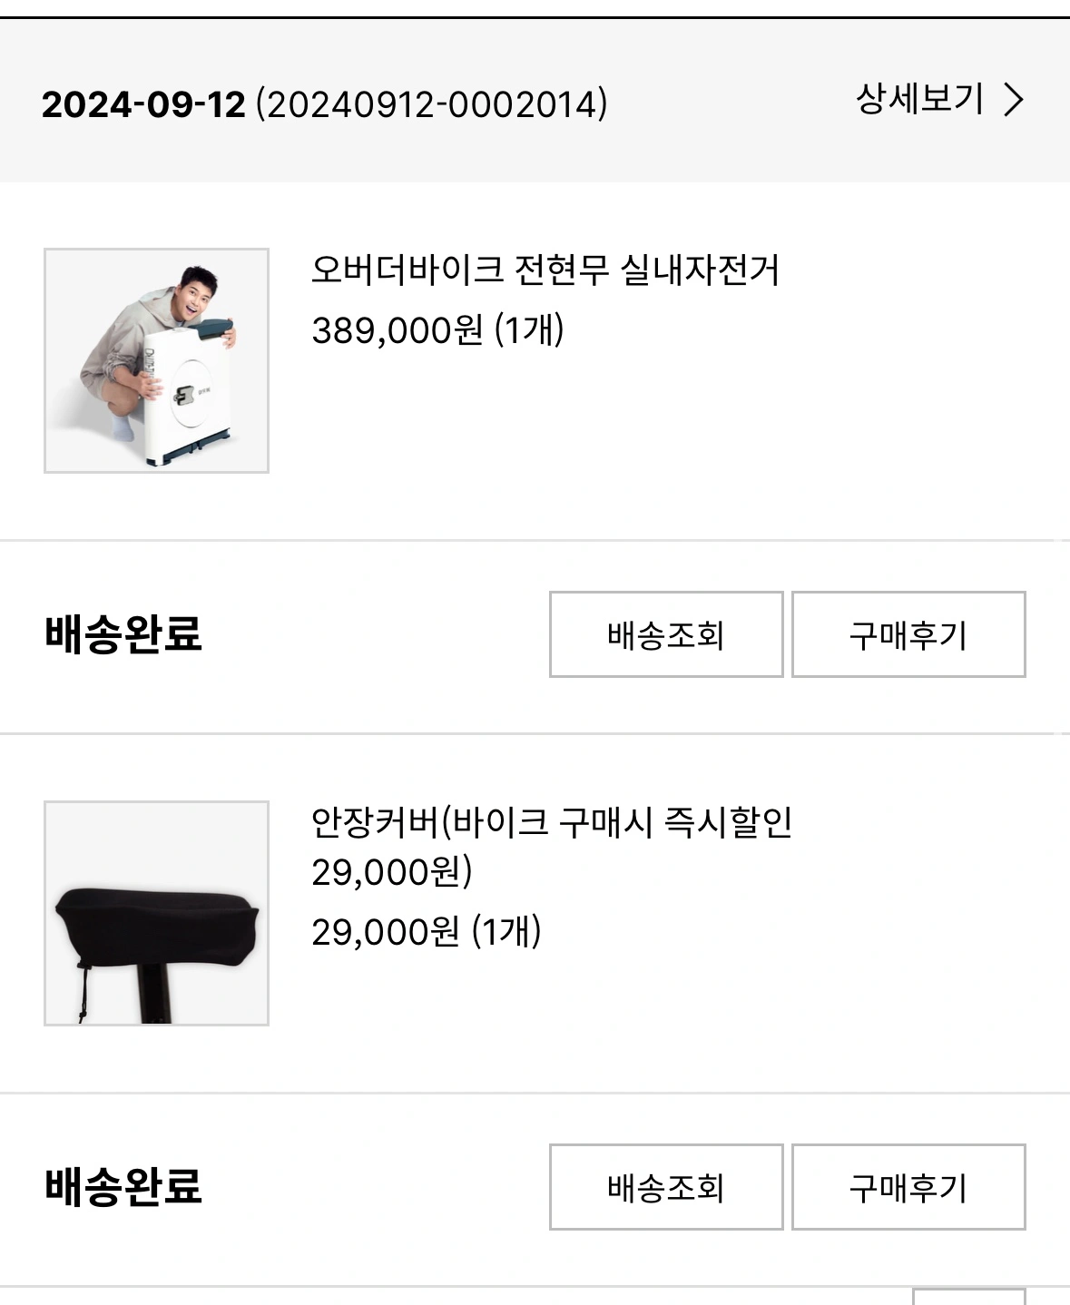Tap the 389,000원 price text
The image size is (1070, 1305).
(x=398, y=330)
